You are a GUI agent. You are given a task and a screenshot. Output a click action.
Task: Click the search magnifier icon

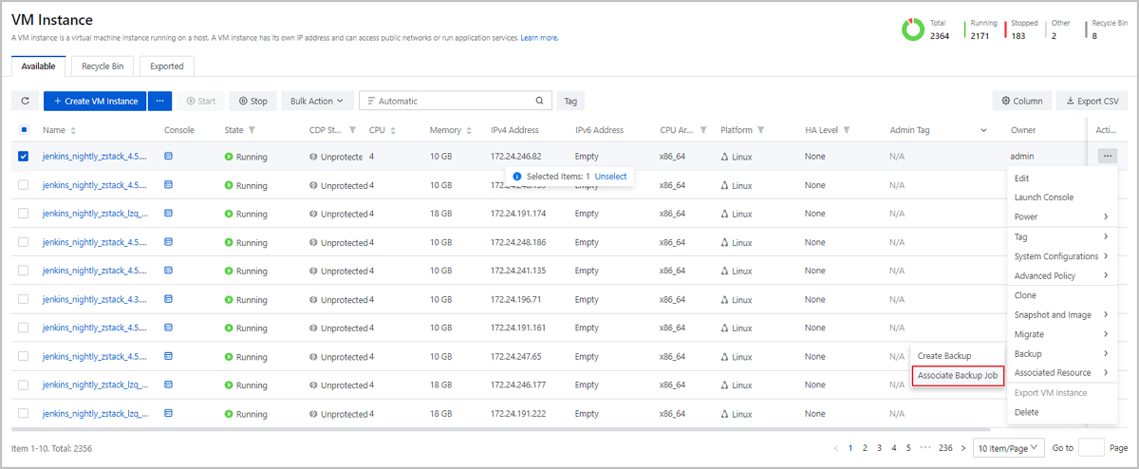pos(539,101)
